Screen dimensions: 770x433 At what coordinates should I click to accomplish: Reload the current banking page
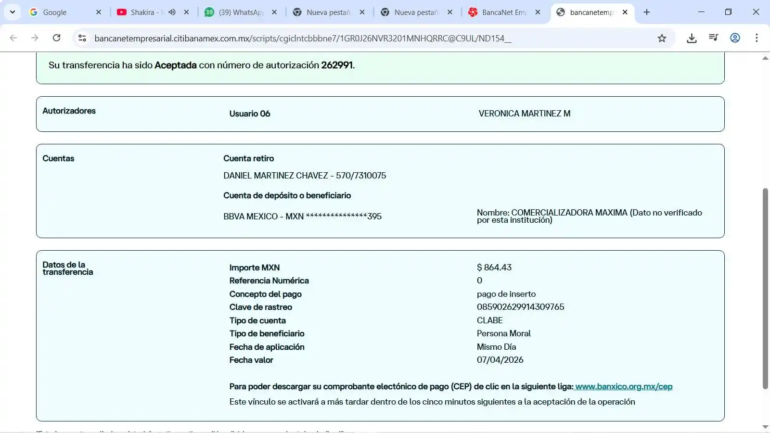coord(56,38)
